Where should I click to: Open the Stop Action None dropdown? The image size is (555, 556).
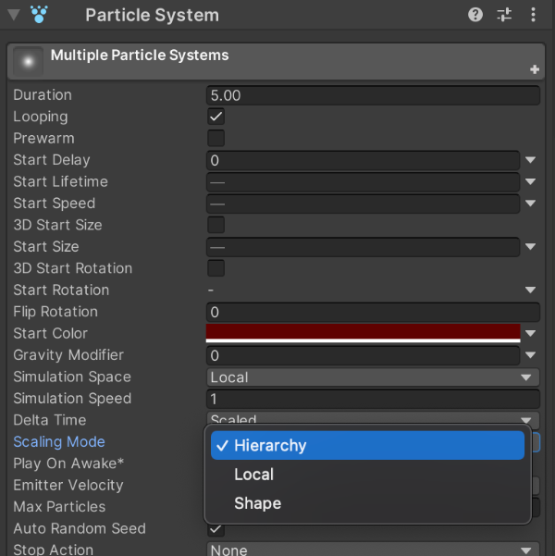(373, 550)
